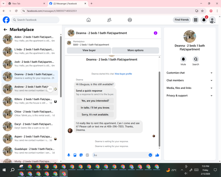Open the Josh conversation
The image size is (221, 177).
click(x=30, y=64)
